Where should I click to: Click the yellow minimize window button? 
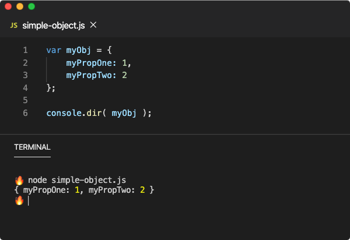pos(20,6)
